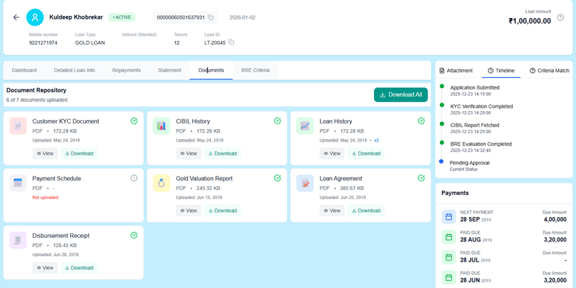Download the Loan Agreement PDF
The image size is (576, 288).
pos(364,210)
